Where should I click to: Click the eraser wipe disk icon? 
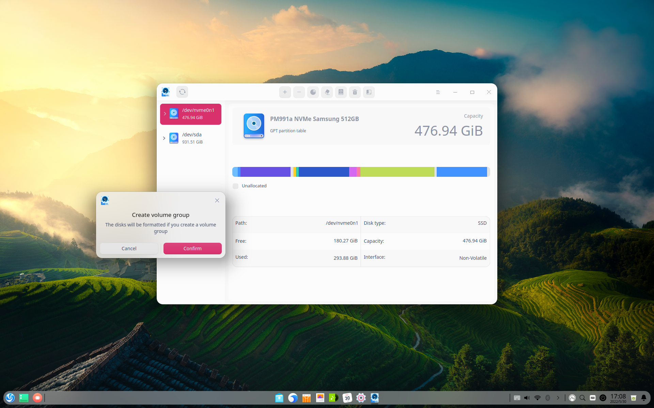pos(327,92)
